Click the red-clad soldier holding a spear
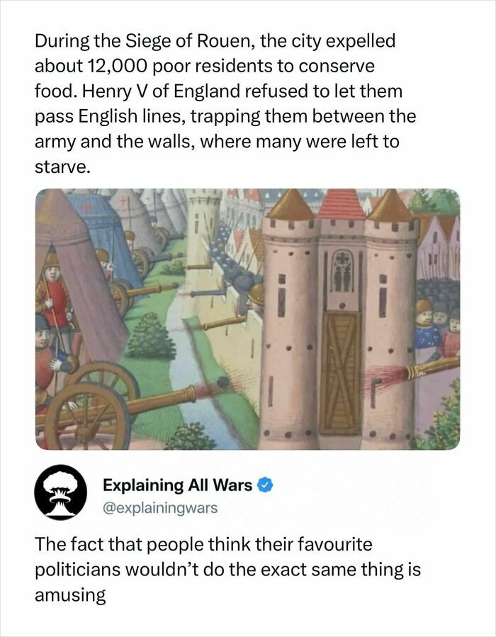Screen dimensions: 496x637 (x=53, y=297)
